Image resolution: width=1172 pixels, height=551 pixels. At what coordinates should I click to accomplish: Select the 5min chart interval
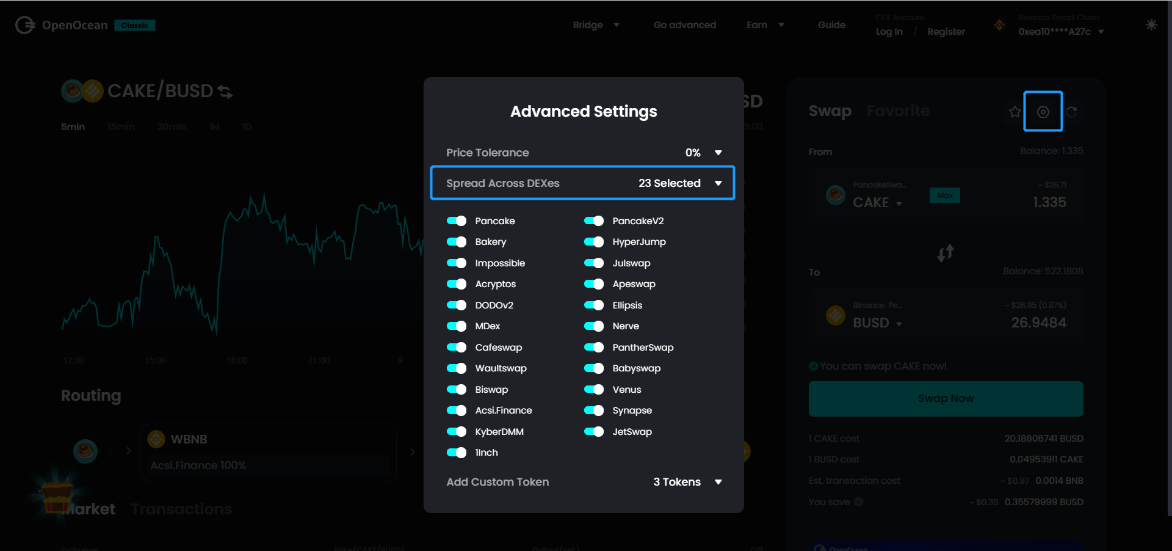pyautogui.click(x=73, y=127)
